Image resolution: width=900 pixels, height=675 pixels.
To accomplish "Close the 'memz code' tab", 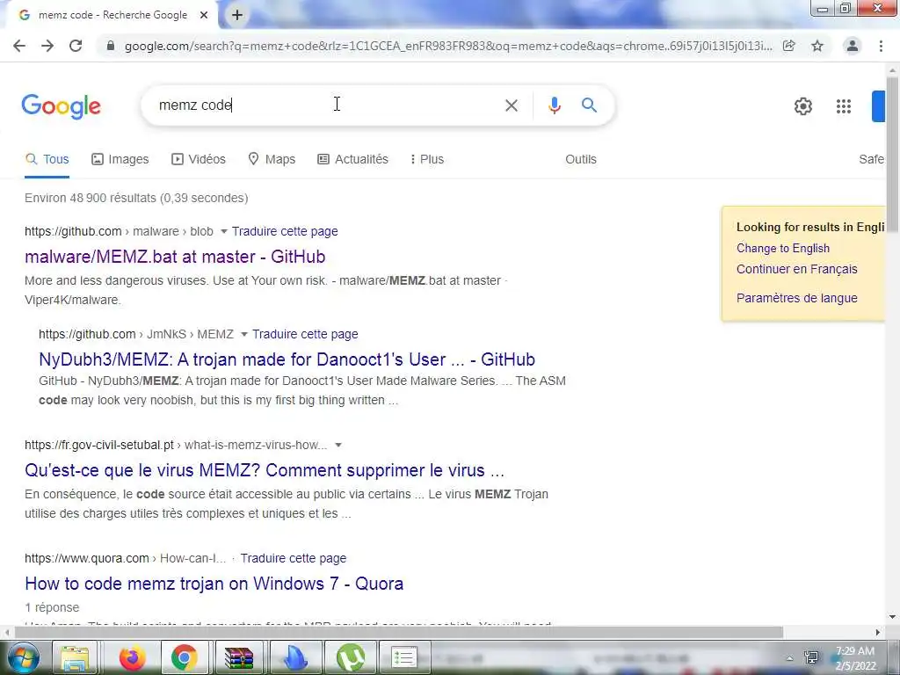I will click(204, 15).
